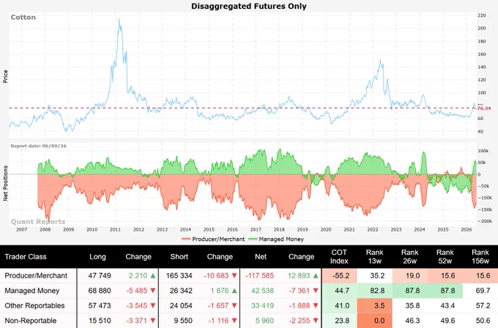Select the Non-Reportable row label
Image resolution: width=498 pixels, height=328 pixels.
click(31, 321)
